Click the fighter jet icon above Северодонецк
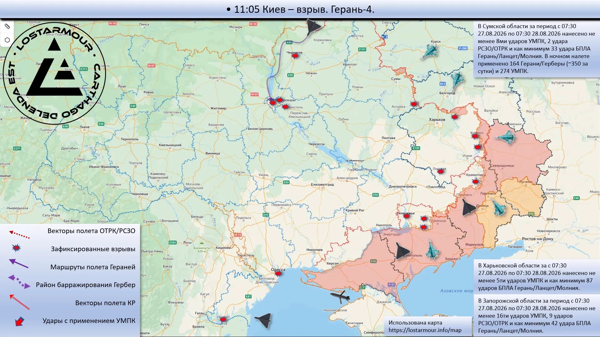 pos(505,137)
